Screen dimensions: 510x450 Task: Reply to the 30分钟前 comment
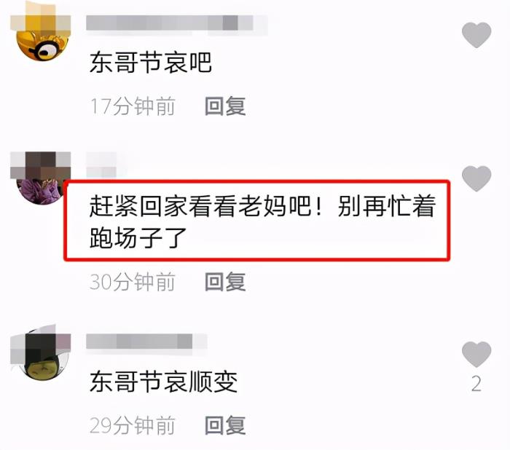coord(225,282)
